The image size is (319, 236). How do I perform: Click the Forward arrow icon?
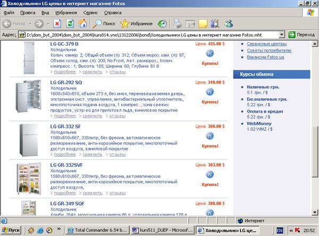(x=39, y=24)
